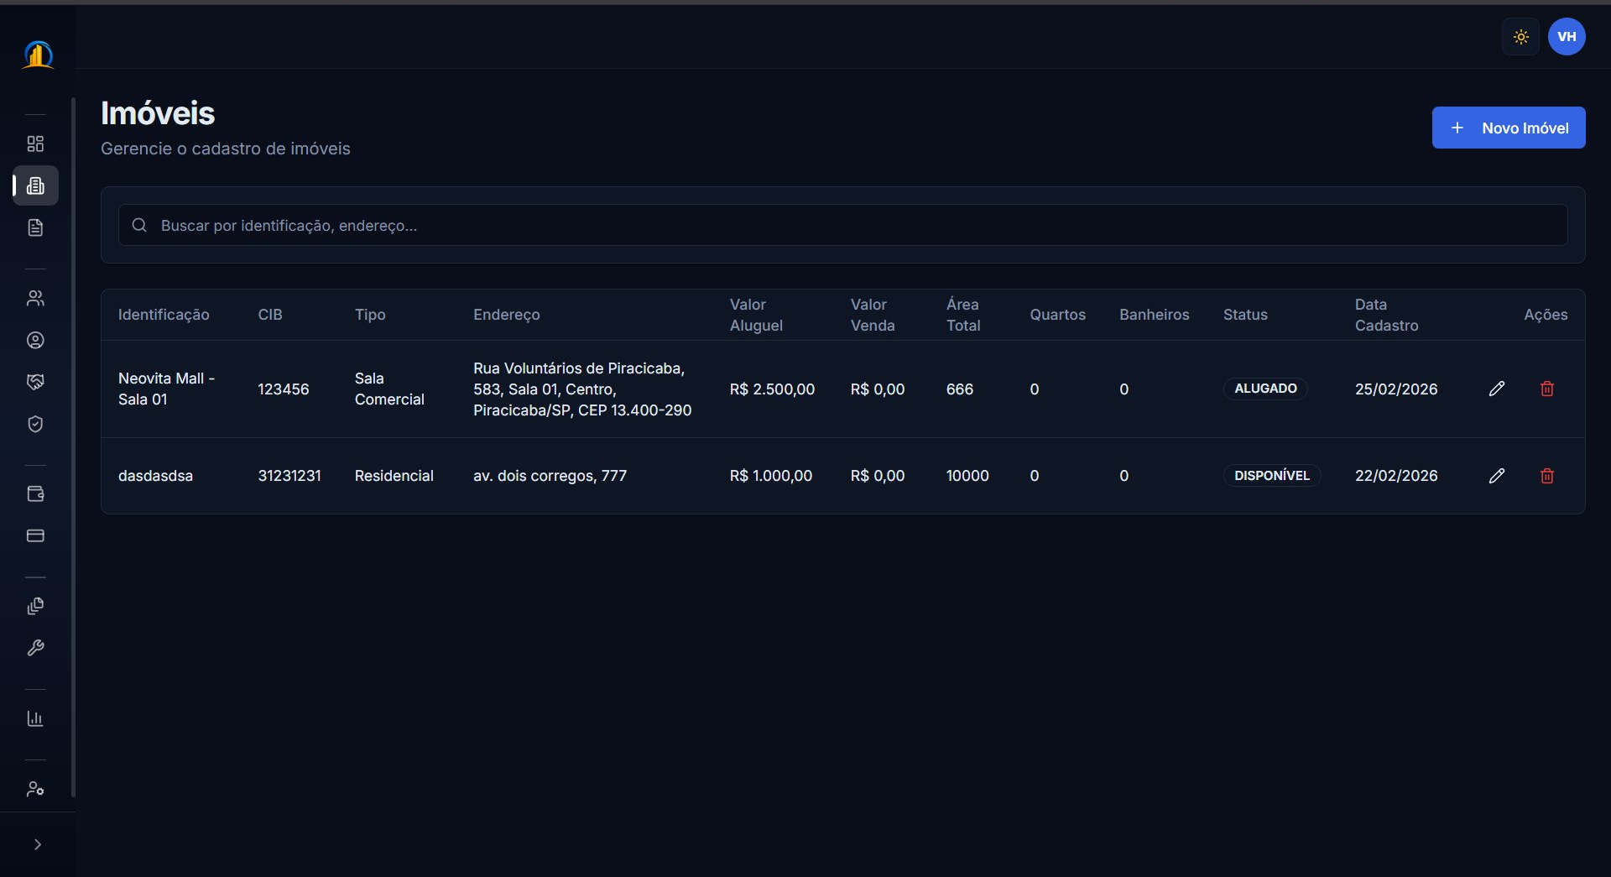Open the VH user avatar menu
The height and width of the screenshot is (877, 1611).
[x=1566, y=37]
